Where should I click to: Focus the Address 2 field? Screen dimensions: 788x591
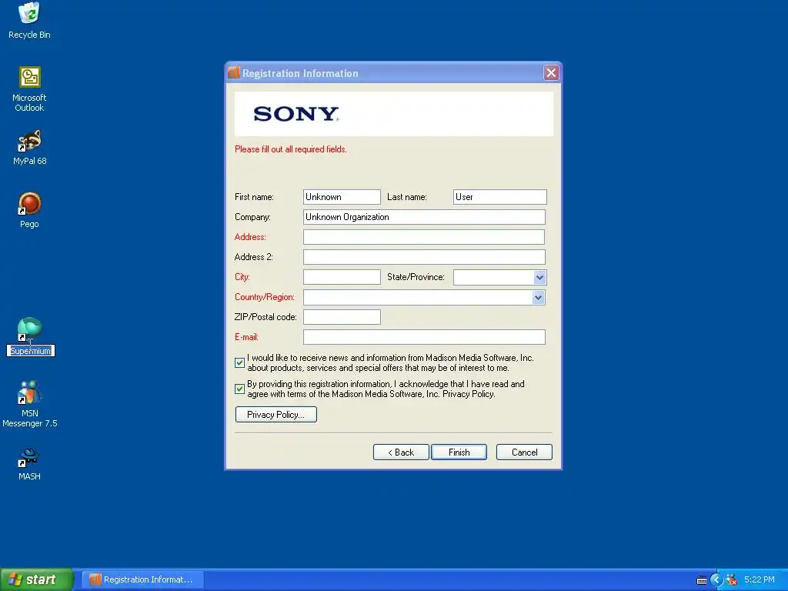(x=424, y=257)
